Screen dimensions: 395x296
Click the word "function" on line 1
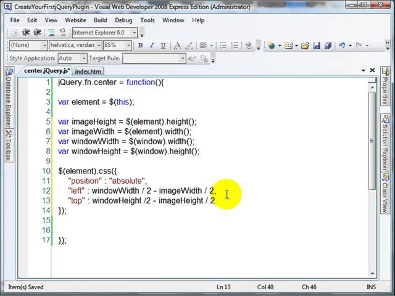141,82
